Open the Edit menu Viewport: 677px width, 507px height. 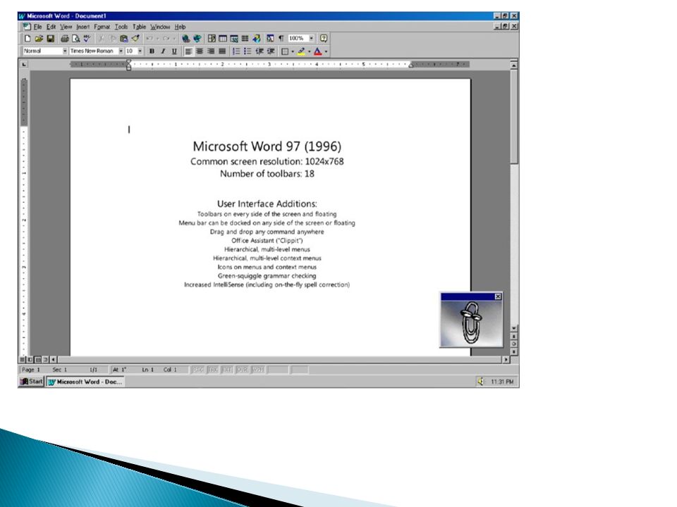point(51,27)
